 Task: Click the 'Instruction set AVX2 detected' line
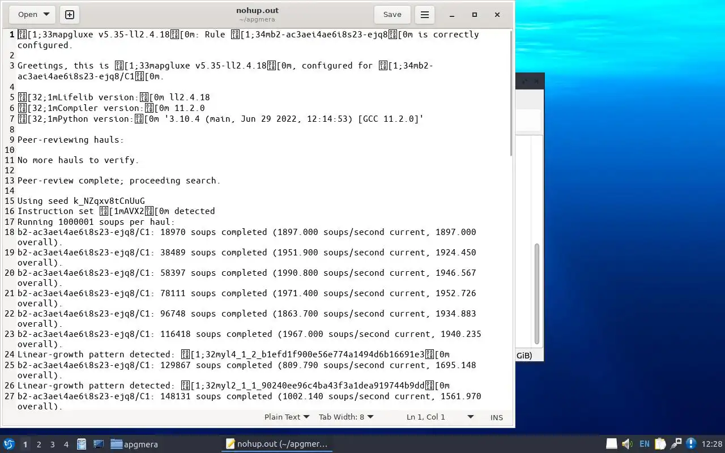[116, 211]
